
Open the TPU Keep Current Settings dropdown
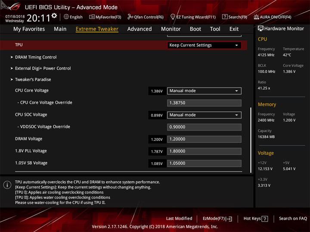[x=204, y=45]
